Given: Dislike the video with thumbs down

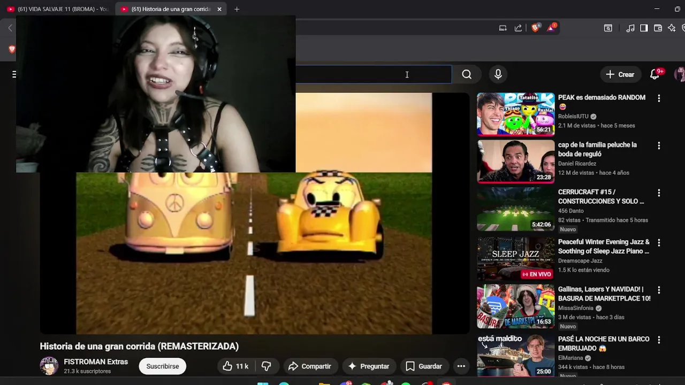Looking at the screenshot, I should click(x=266, y=366).
